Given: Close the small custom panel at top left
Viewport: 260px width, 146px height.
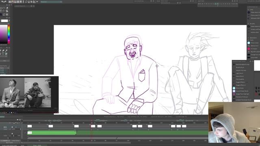Looking at the screenshot, I should [x=34, y=6].
